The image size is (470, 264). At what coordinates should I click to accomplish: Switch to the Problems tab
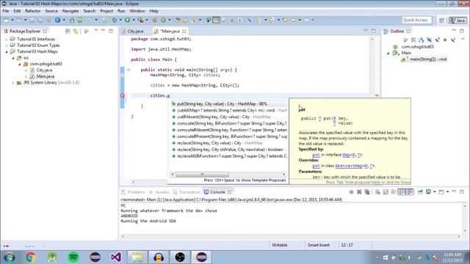(x=133, y=192)
